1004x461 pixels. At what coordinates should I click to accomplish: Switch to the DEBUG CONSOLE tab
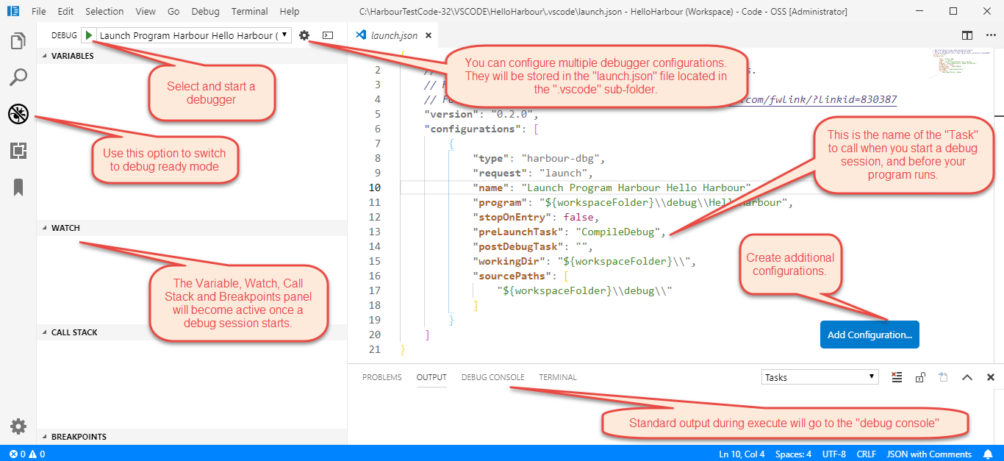click(x=492, y=377)
